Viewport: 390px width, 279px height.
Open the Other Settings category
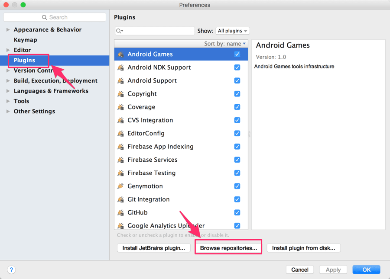click(34, 111)
